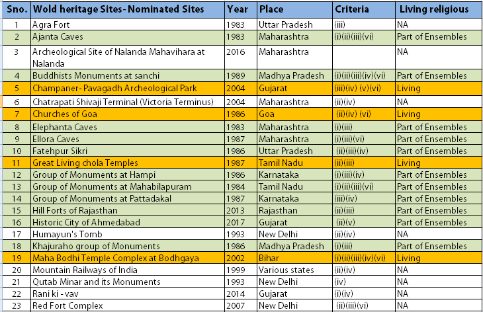Select the 'Living religious' header cell
The height and width of the screenshot is (312, 483).
pos(433,10)
